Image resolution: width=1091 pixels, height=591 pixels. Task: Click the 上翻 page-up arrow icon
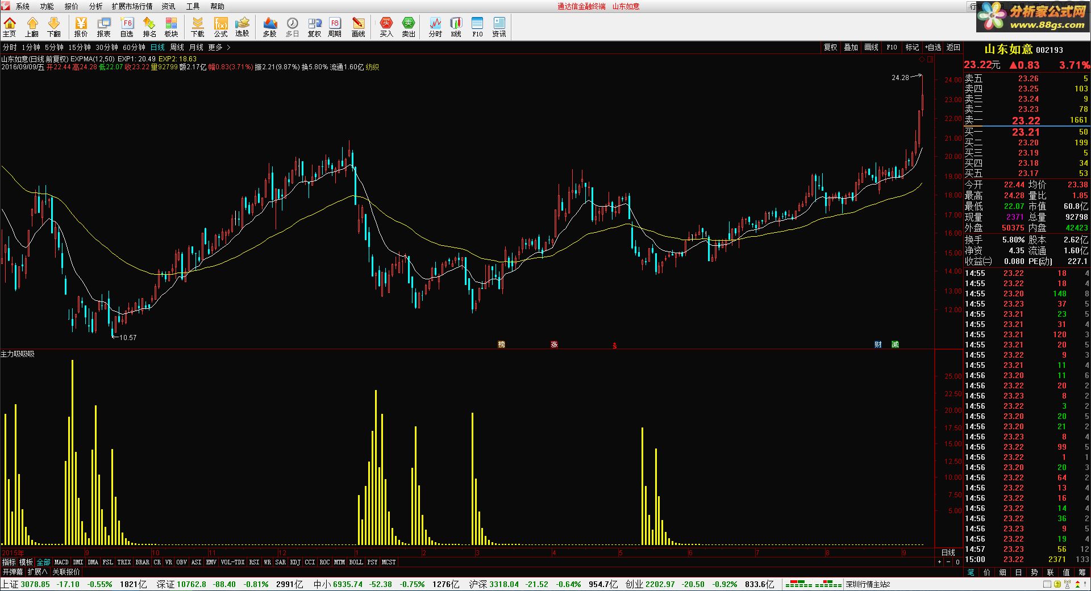pos(32,27)
